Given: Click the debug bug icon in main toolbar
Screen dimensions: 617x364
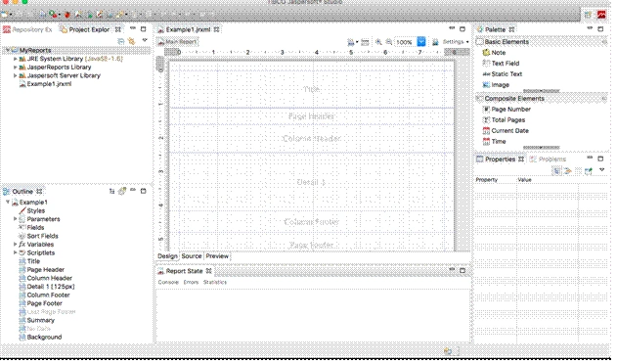Looking at the screenshot, I should pyautogui.click(x=67, y=15).
